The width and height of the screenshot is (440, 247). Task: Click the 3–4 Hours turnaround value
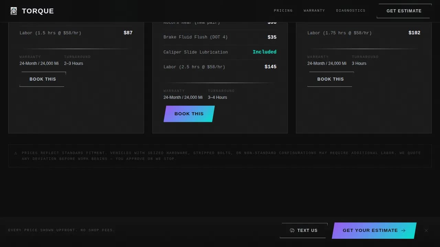(217, 97)
